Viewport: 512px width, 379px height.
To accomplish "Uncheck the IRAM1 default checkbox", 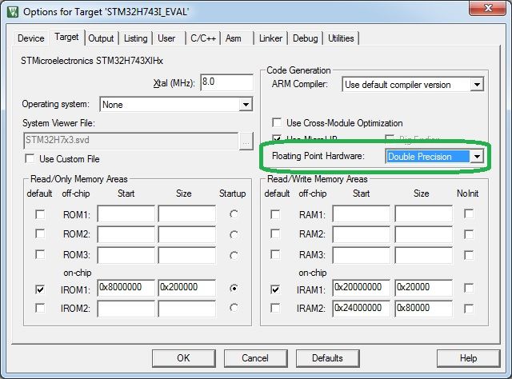I will point(275,289).
